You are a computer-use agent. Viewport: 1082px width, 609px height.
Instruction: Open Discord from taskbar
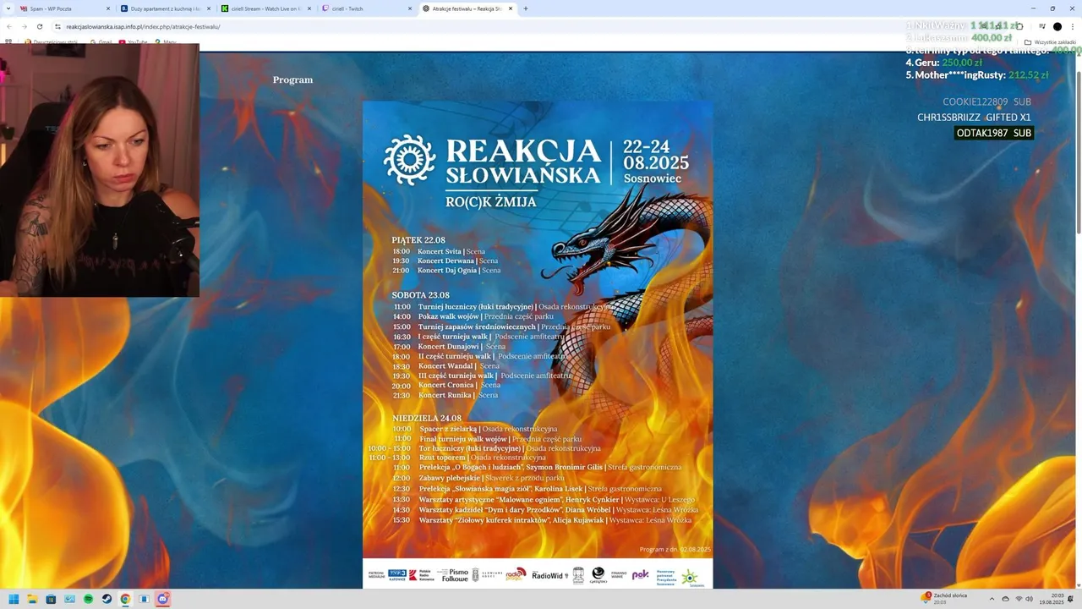point(162,599)
